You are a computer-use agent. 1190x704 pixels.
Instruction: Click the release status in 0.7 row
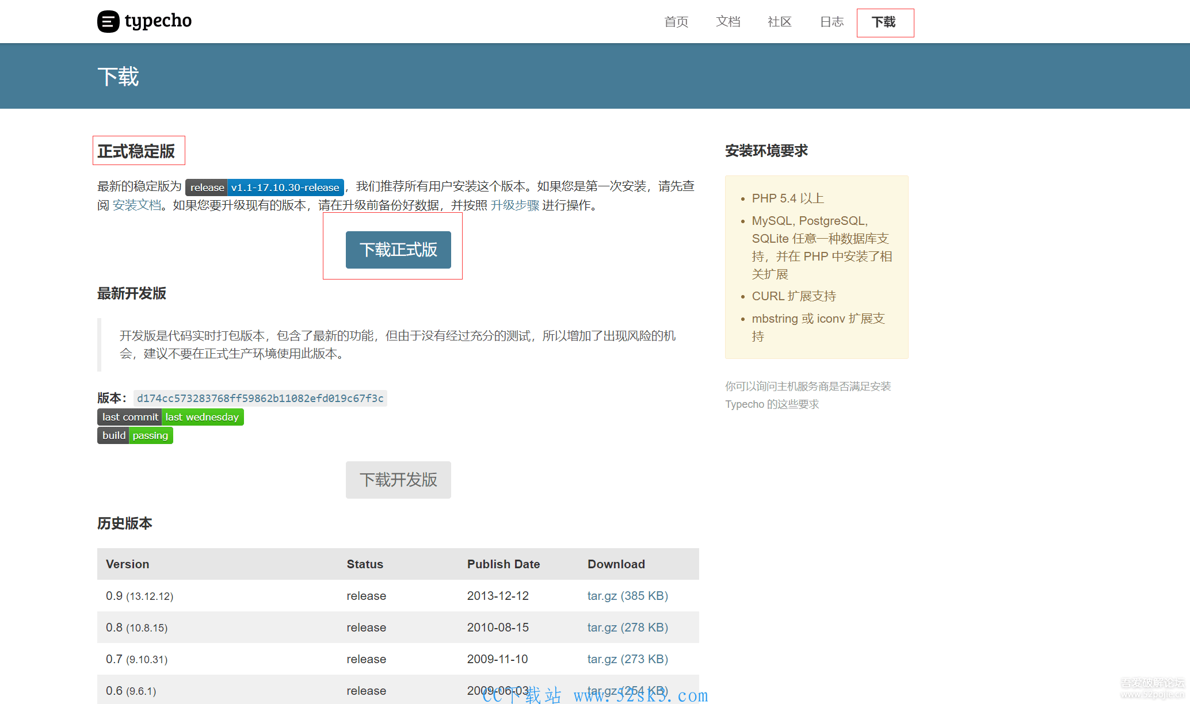coord(366,659)
